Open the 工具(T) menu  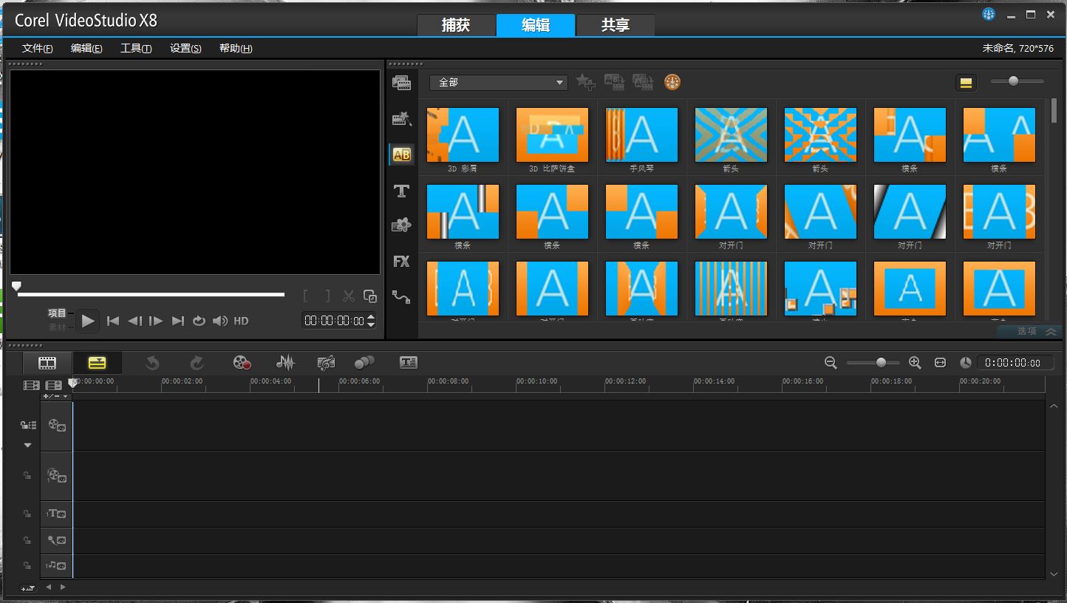(x=136, y=48)
